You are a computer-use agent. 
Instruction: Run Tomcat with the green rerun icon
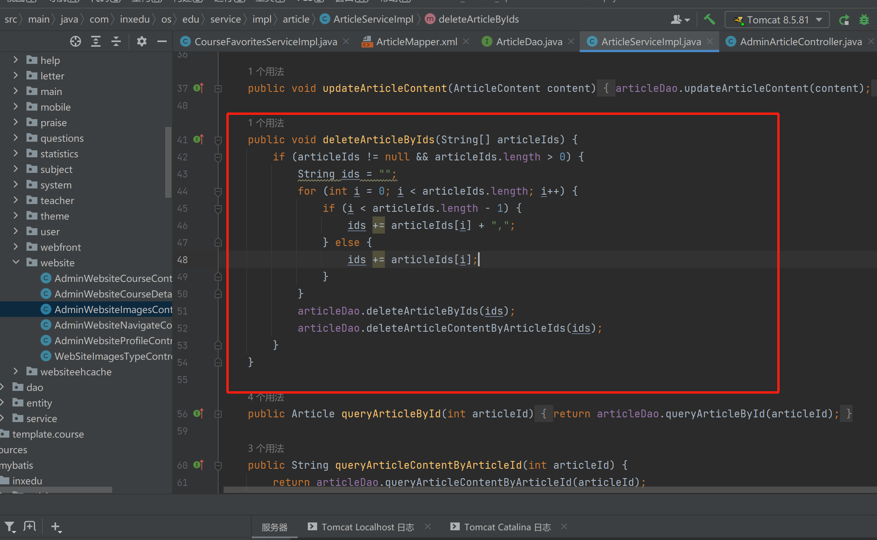tap(844, 19)
